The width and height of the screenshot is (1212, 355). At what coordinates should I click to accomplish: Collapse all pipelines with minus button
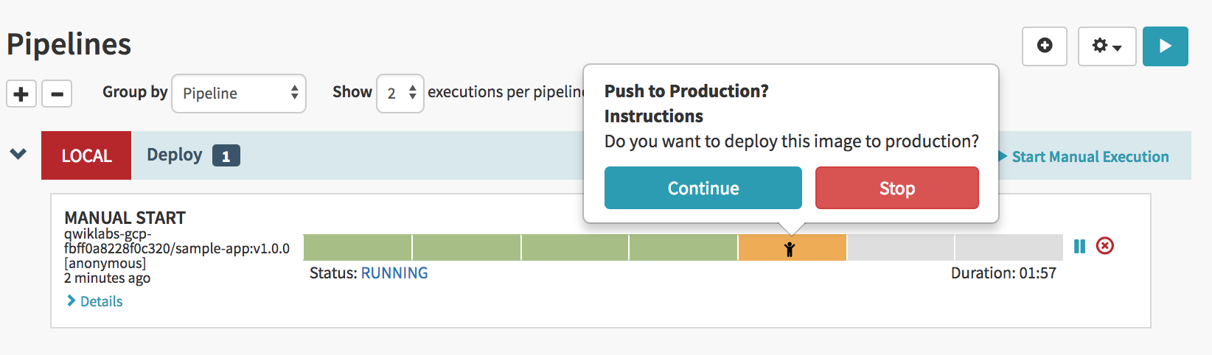[57, 94]
